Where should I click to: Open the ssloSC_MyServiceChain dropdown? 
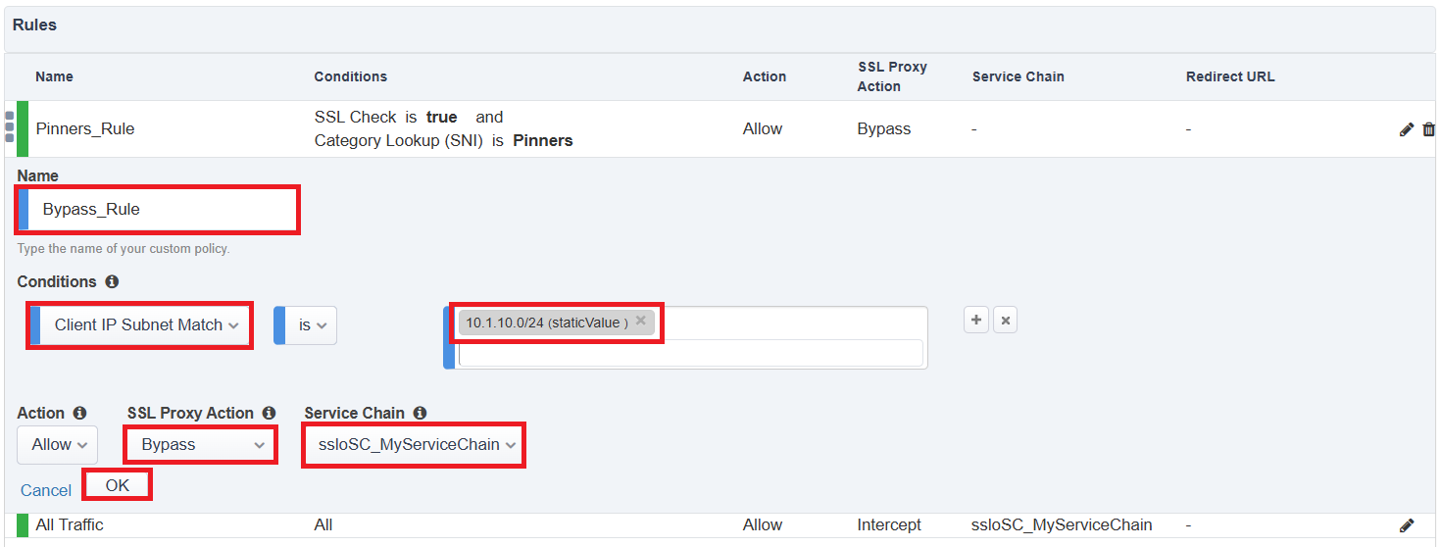(413, 445)
